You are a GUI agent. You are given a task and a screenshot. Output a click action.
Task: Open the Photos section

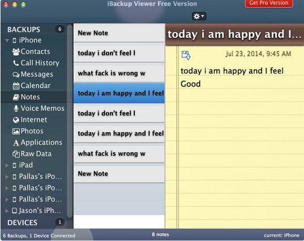tap(28, 131)
